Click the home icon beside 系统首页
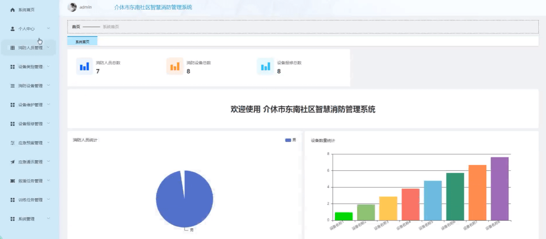Viewport: 546px width, 239px height. pyautogui.click(x=12, y=9)
